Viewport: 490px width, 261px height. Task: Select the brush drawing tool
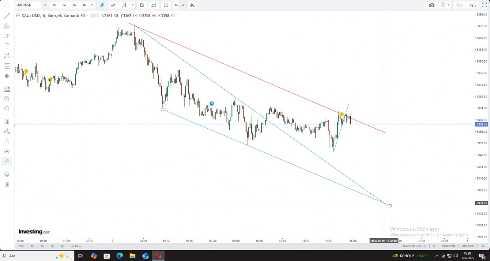pyautogui.click(x=7, y=36)
